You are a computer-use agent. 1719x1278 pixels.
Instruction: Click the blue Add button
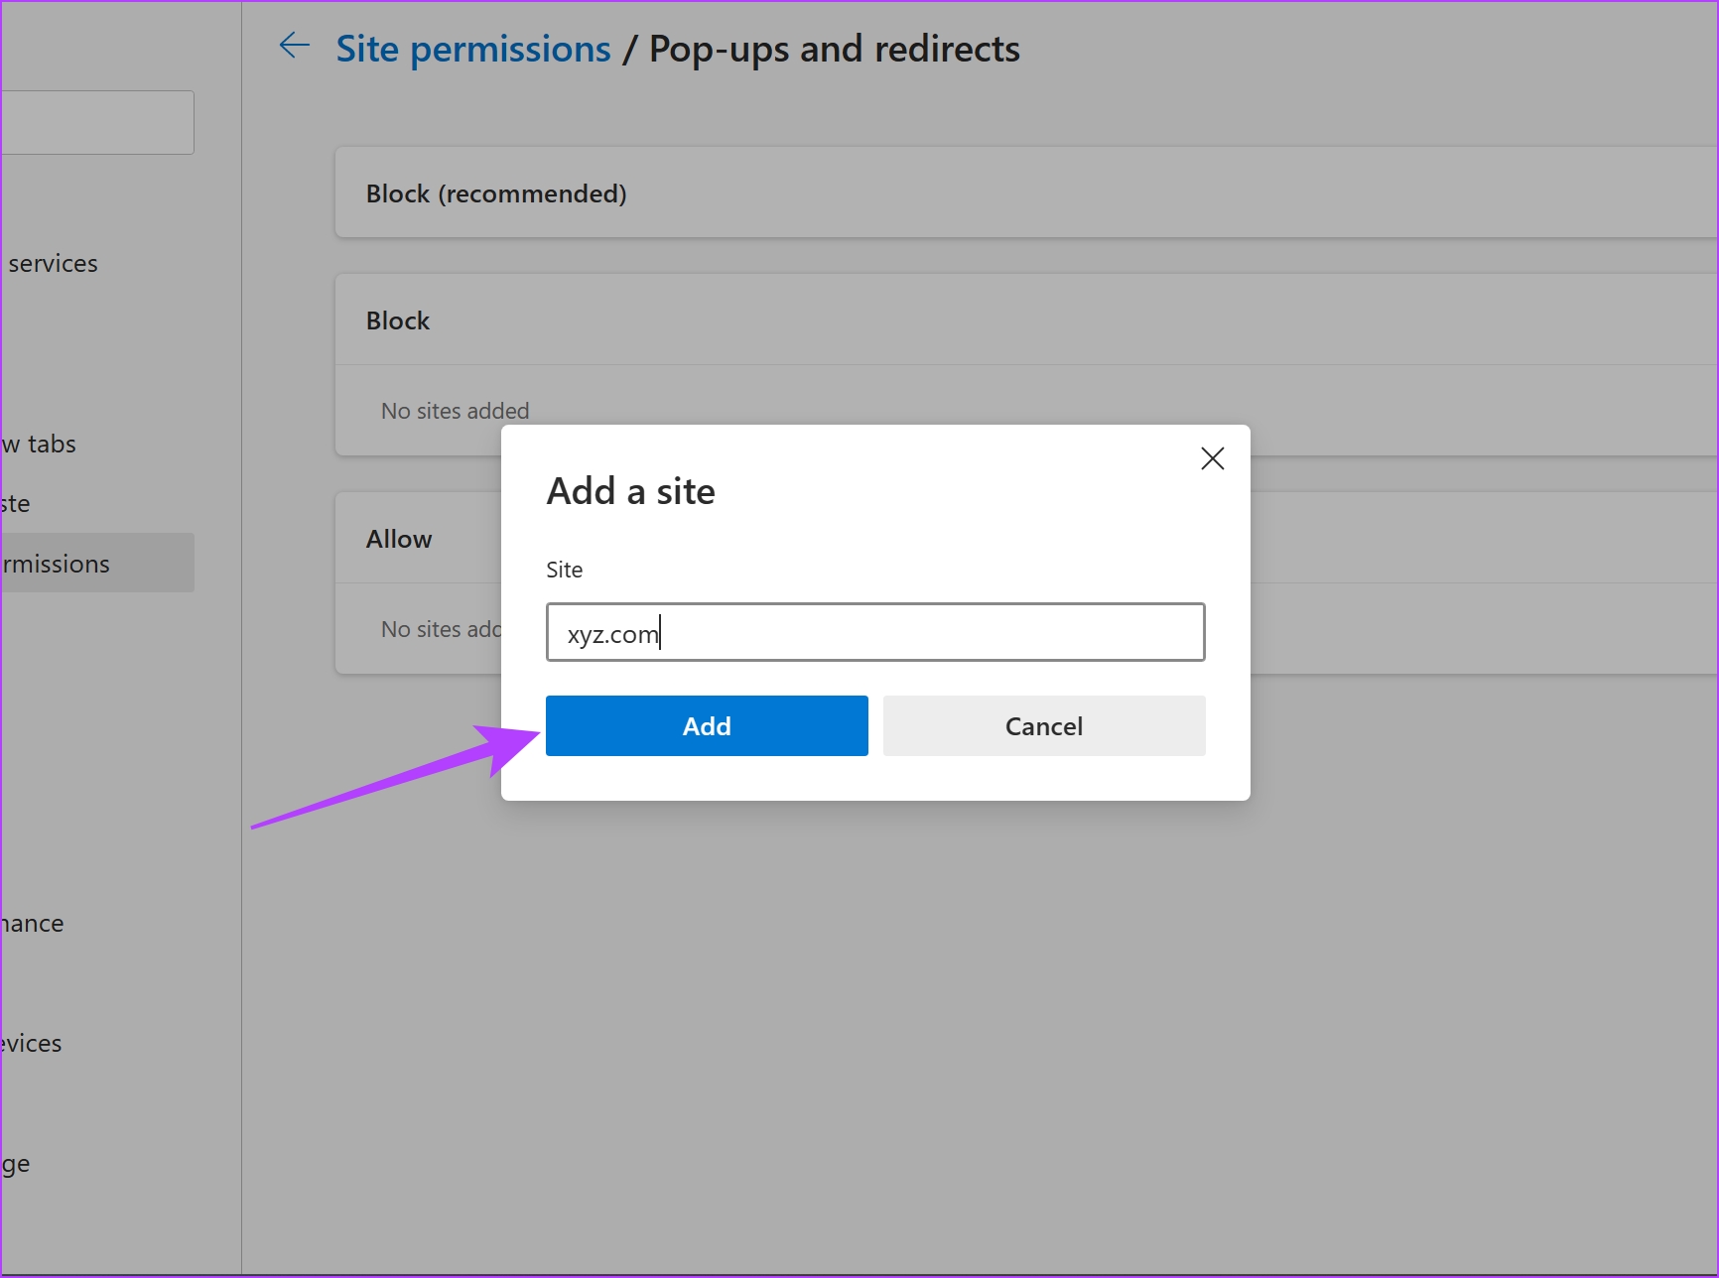(x=707, y=726)
